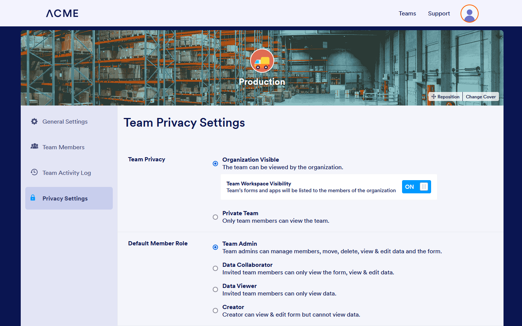Click the Team Activity Log clock icon
522x326 pixels.
pyautogui.click(x=34, y=172)
